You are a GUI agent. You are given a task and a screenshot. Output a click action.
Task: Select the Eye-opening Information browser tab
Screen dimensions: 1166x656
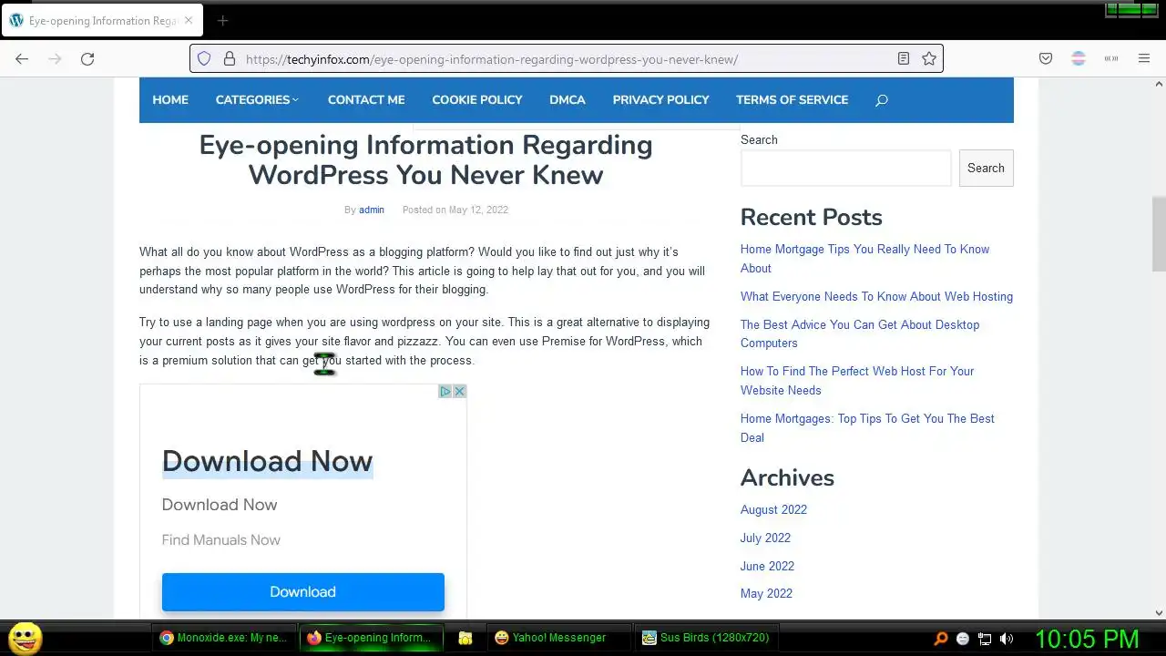(102, 20)
